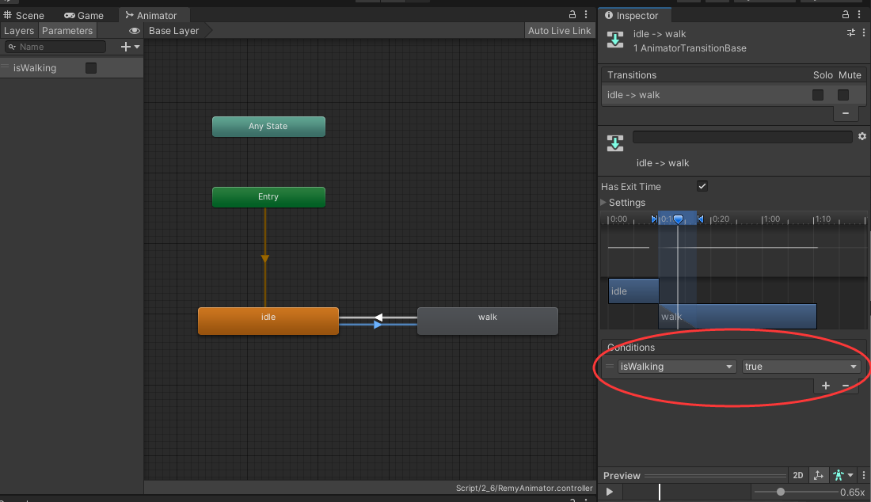Focus the parameter Name search field
Image resolution: width=871 pixels, height=502 pixels.
(55, 47)
